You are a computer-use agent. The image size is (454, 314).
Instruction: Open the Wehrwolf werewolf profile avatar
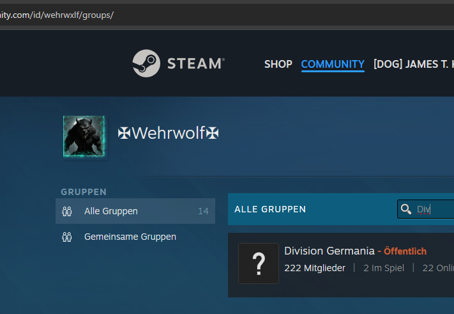tap(84, 137)
